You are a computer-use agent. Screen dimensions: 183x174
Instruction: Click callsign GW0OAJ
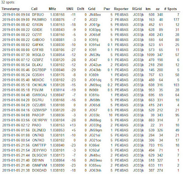click(39, 95)
